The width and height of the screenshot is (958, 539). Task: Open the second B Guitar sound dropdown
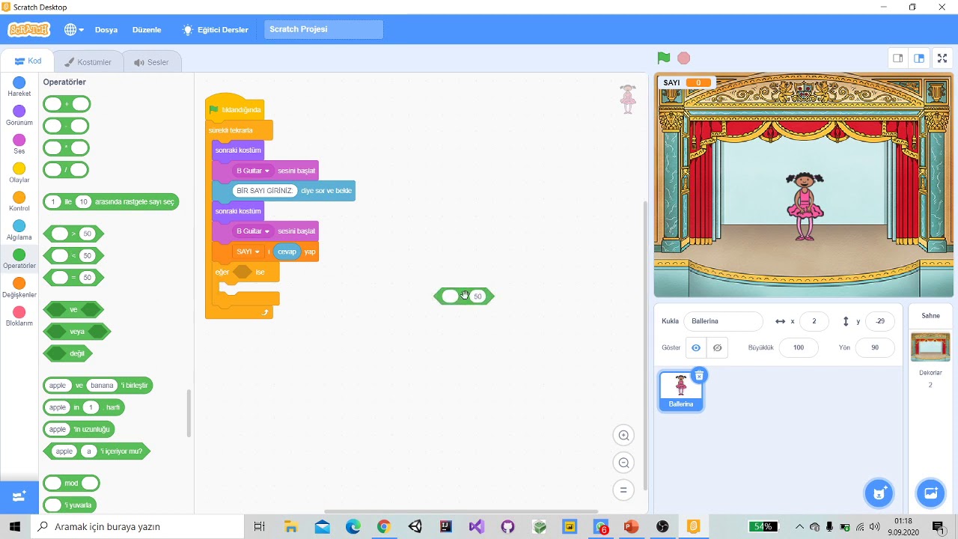click(x=252, y=231)
